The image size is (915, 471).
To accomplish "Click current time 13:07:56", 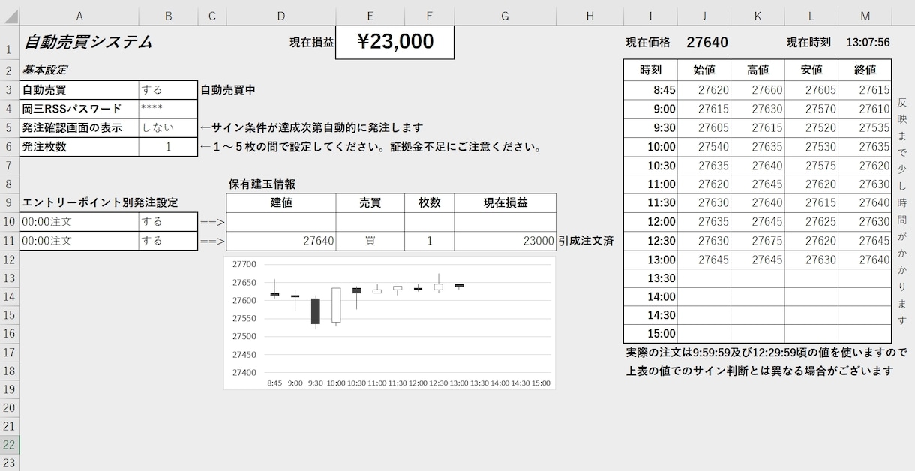I will 868,43.
